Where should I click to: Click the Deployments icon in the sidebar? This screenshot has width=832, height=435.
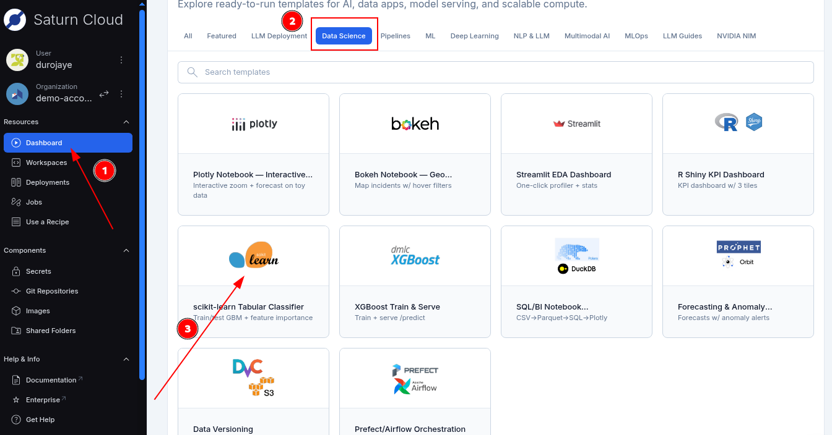click(x=16, y=182)
